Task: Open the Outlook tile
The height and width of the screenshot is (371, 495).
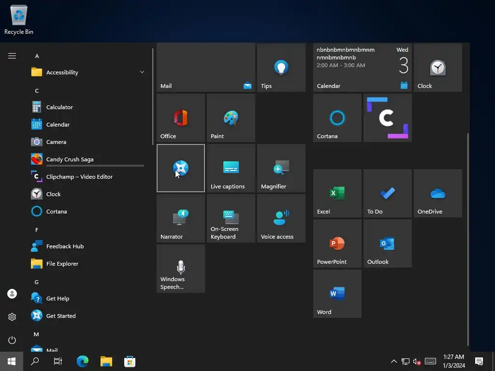Action: click(x=387, y=243)
